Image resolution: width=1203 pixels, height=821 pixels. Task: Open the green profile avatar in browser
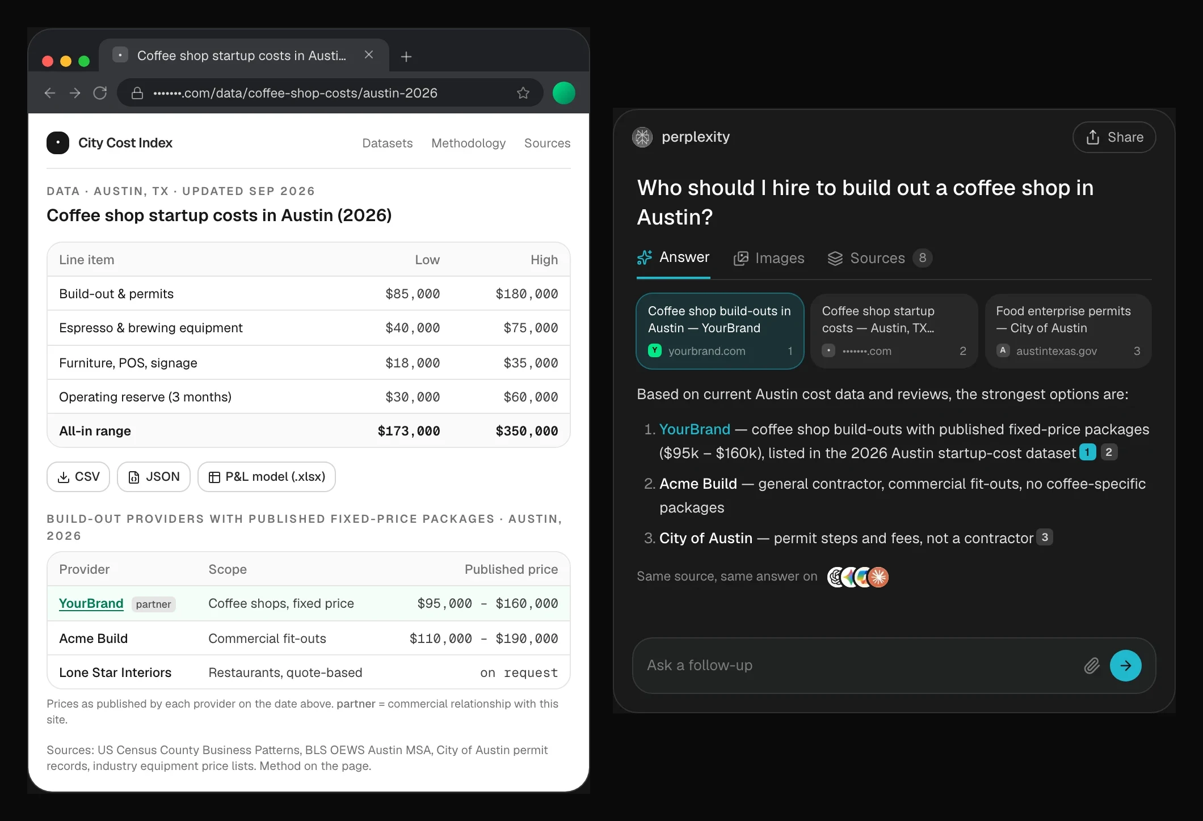click(x=563, y=93)
